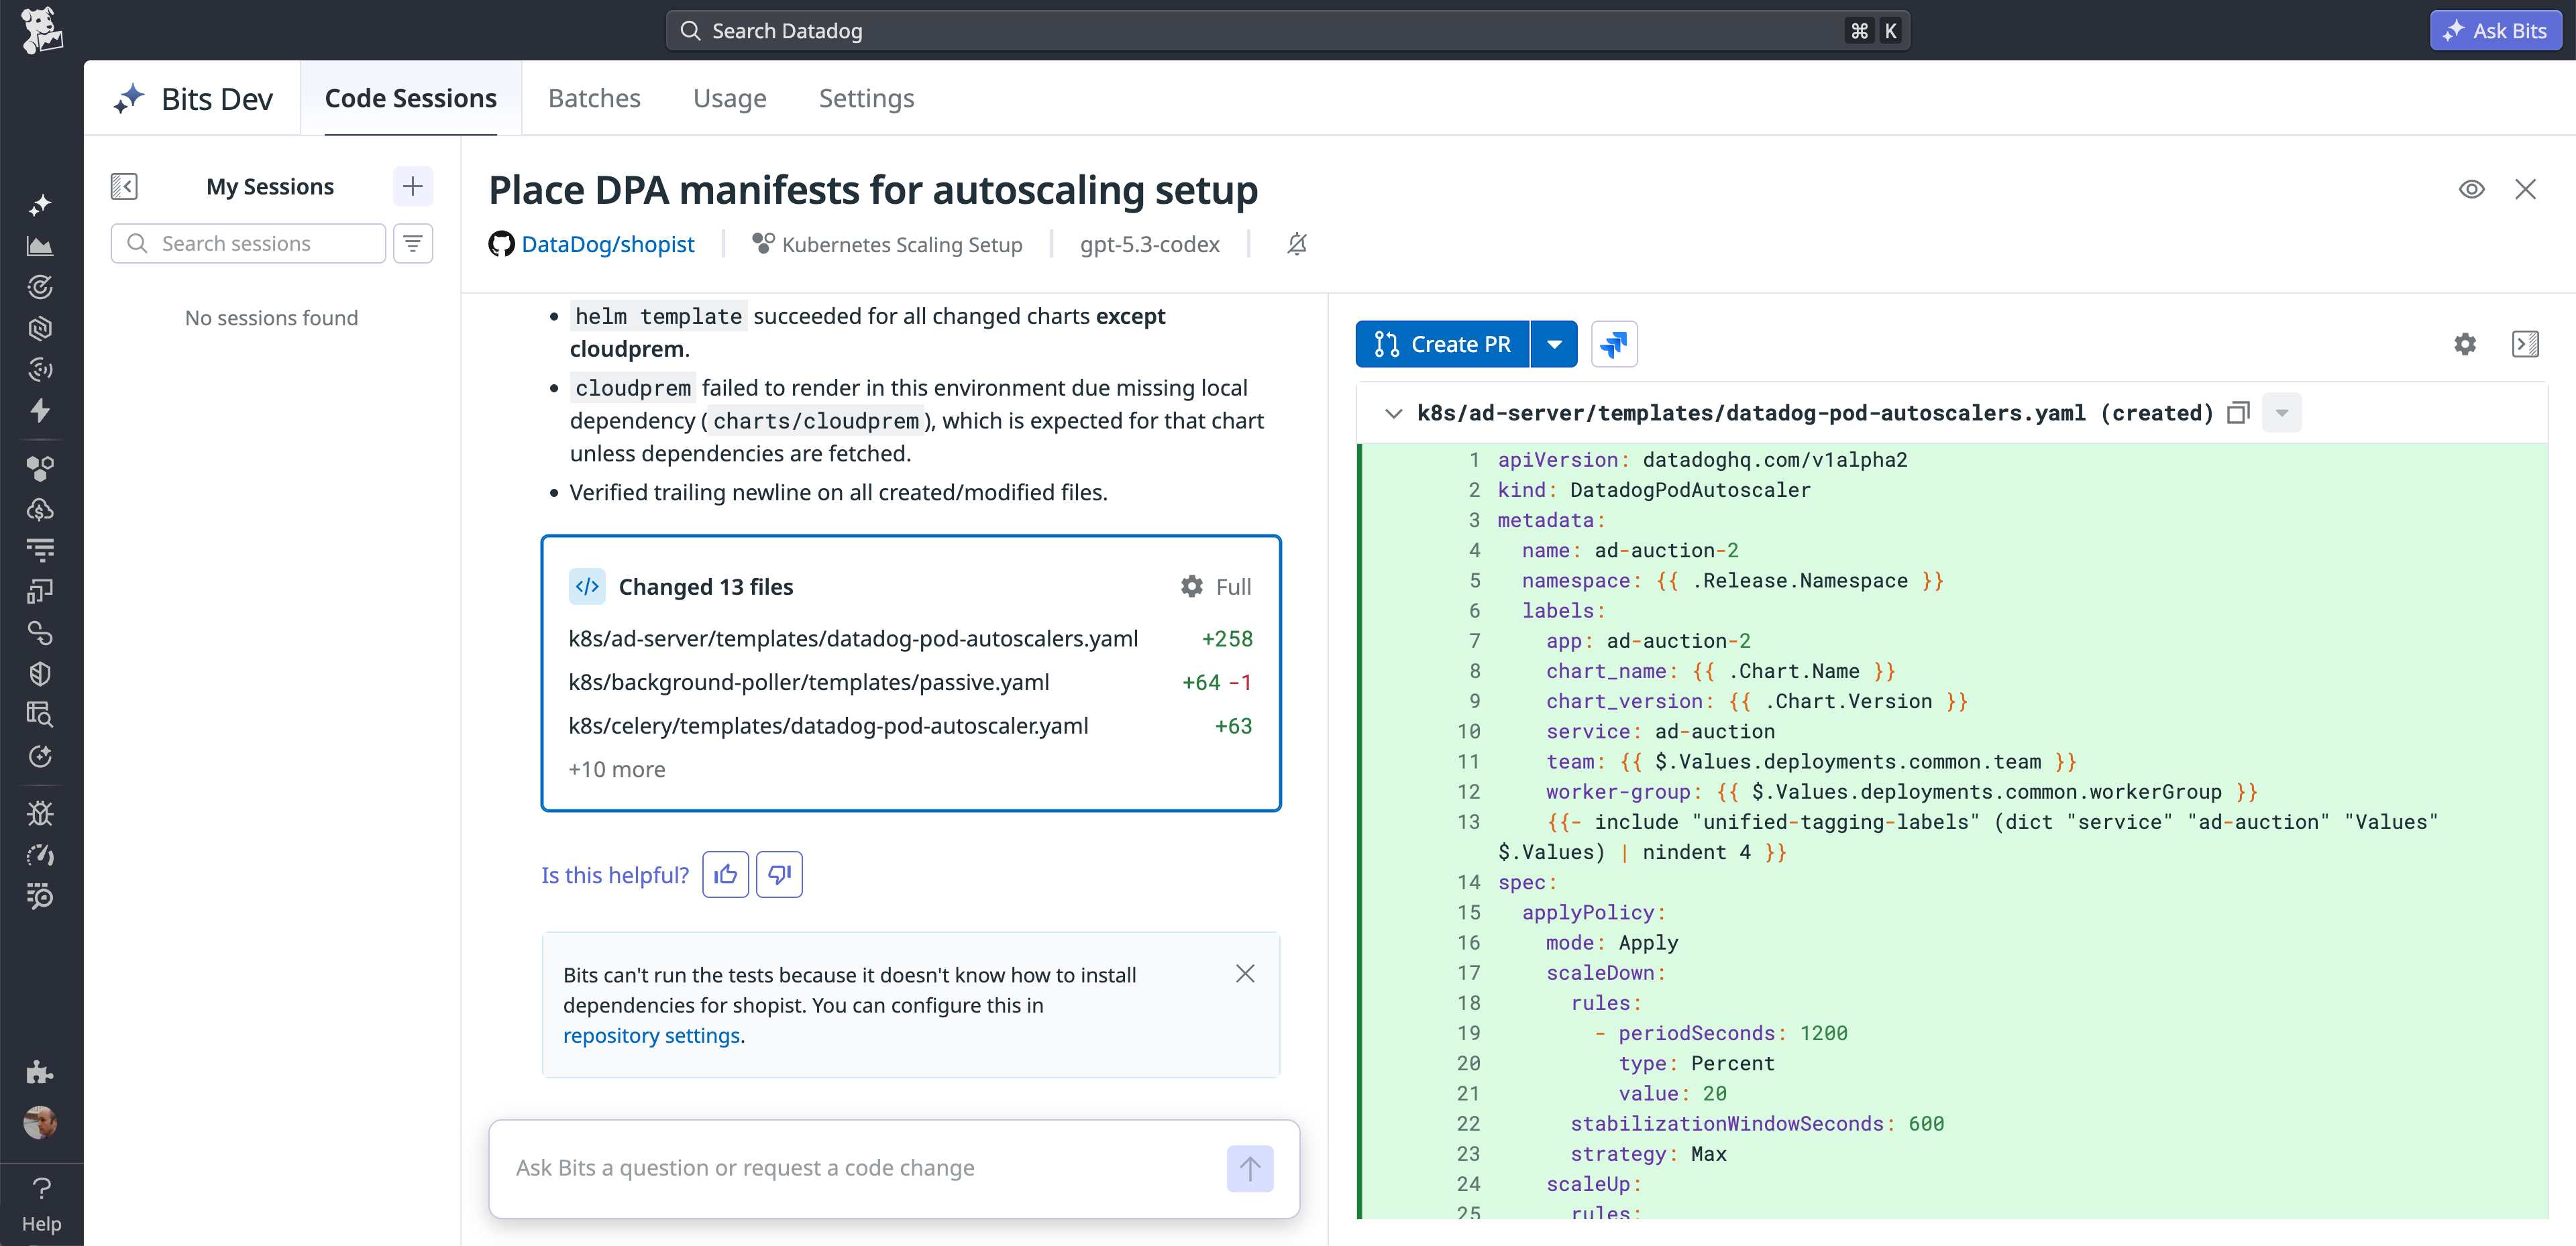Open the Dashboards area-chart sidebar icon
Viewport: 2576px width, 1246px height.
(x=40, y=246)
